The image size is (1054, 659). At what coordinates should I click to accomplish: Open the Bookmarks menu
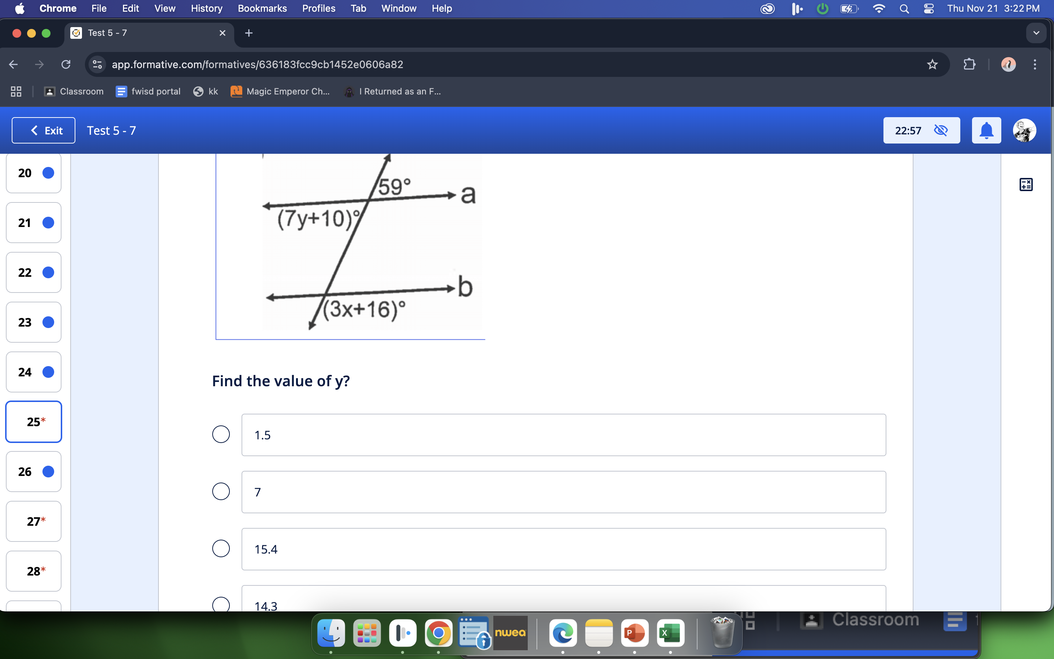[262, 8]
